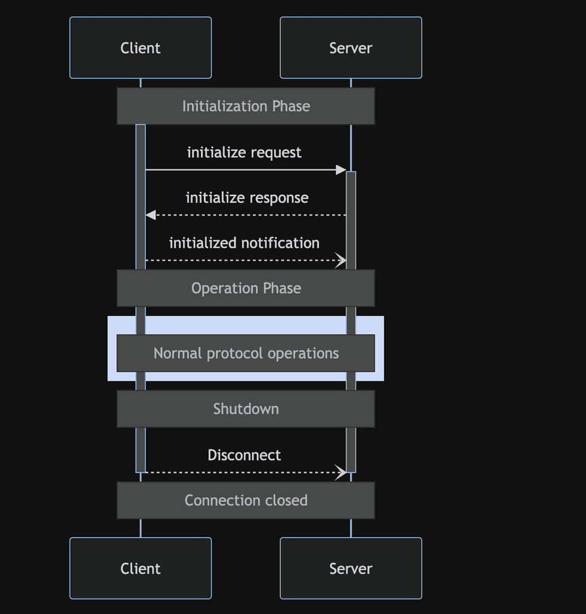This screenshot has width=586, height=614.
Task: Click the Operation Phase section label
Action: (245, 288)
